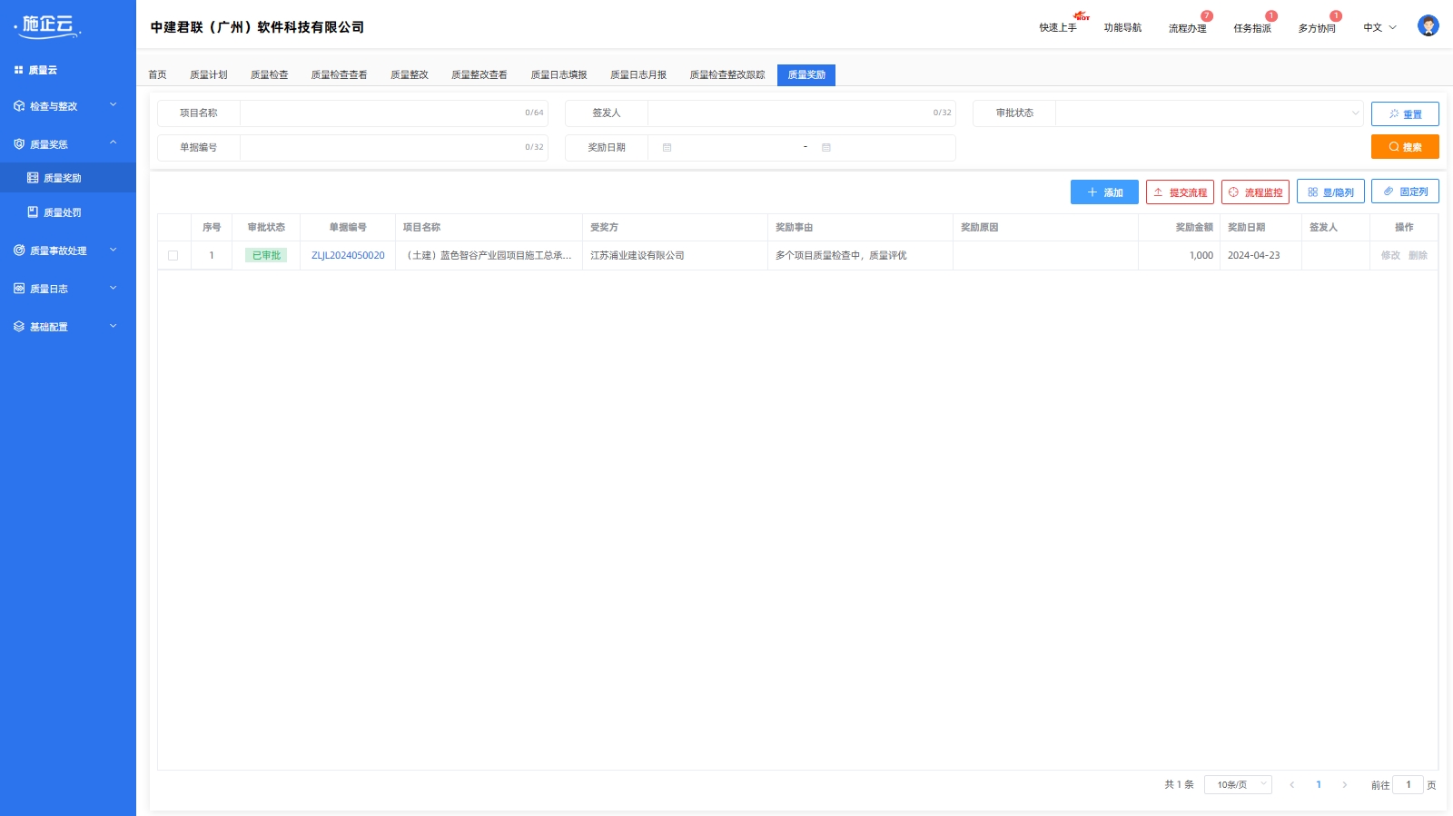
Task: Open 任务指派 with badge
Action: (x=1251, y=28)
